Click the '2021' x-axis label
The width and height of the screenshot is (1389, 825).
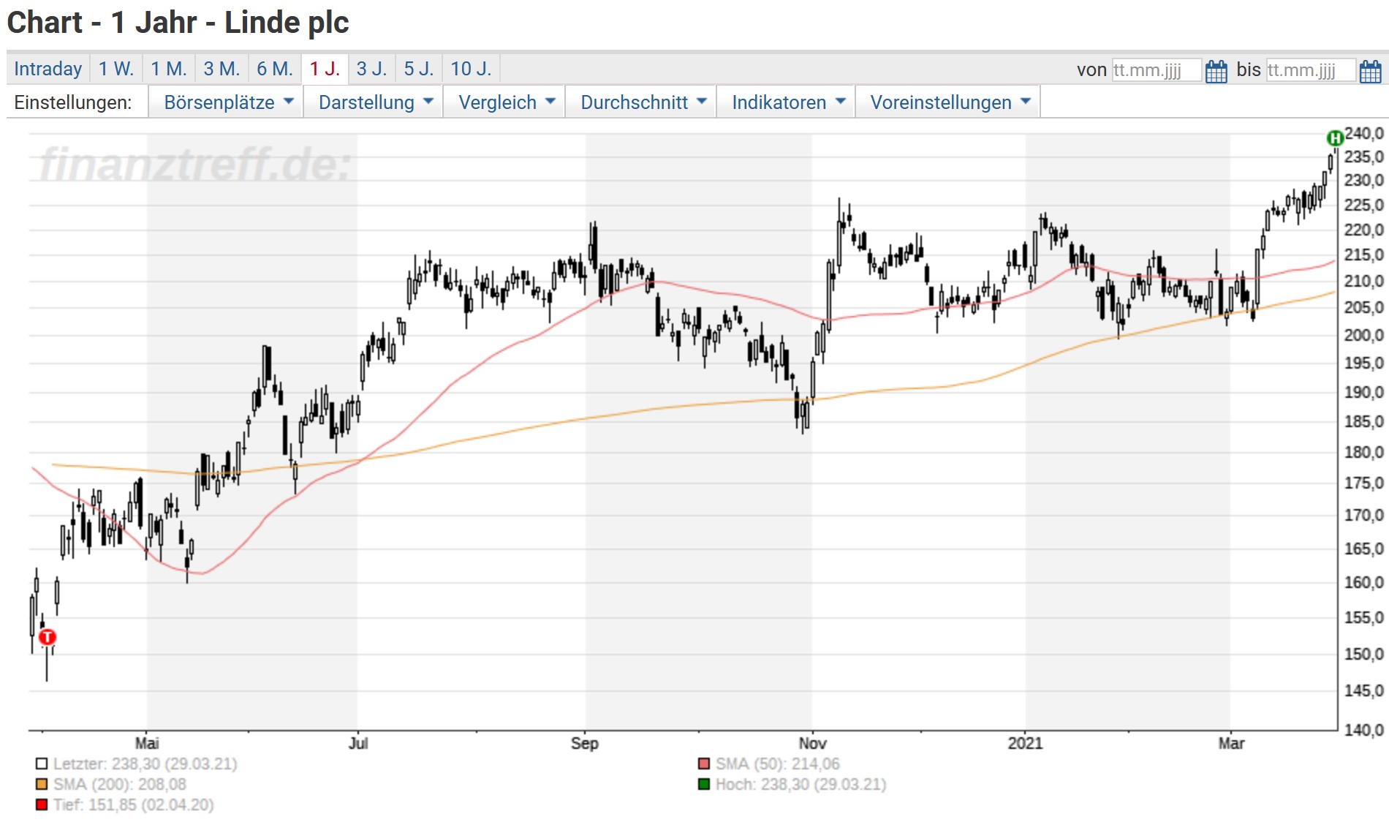[1026, 743]
